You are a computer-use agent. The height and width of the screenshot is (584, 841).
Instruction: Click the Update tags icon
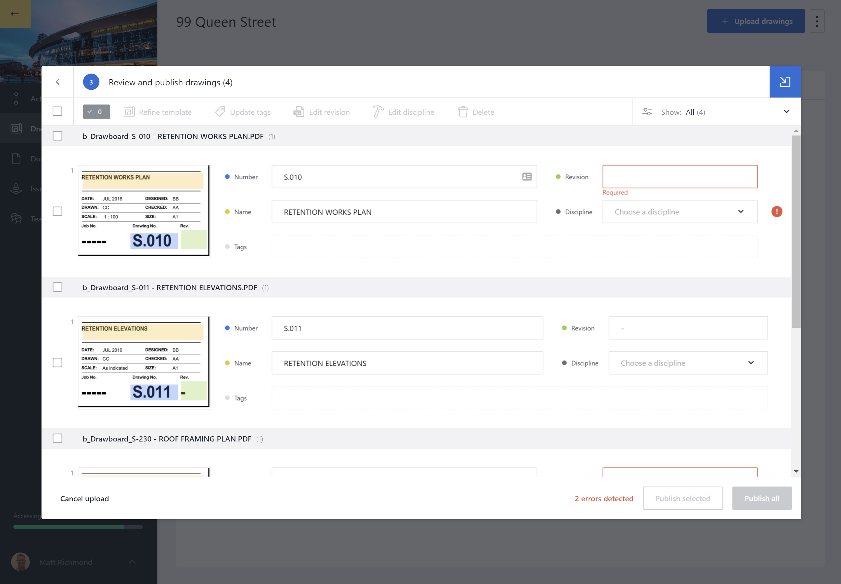point(220,112)
